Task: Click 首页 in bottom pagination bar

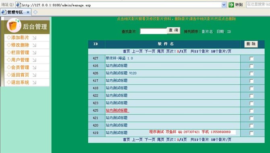Action: coord(126,140)
